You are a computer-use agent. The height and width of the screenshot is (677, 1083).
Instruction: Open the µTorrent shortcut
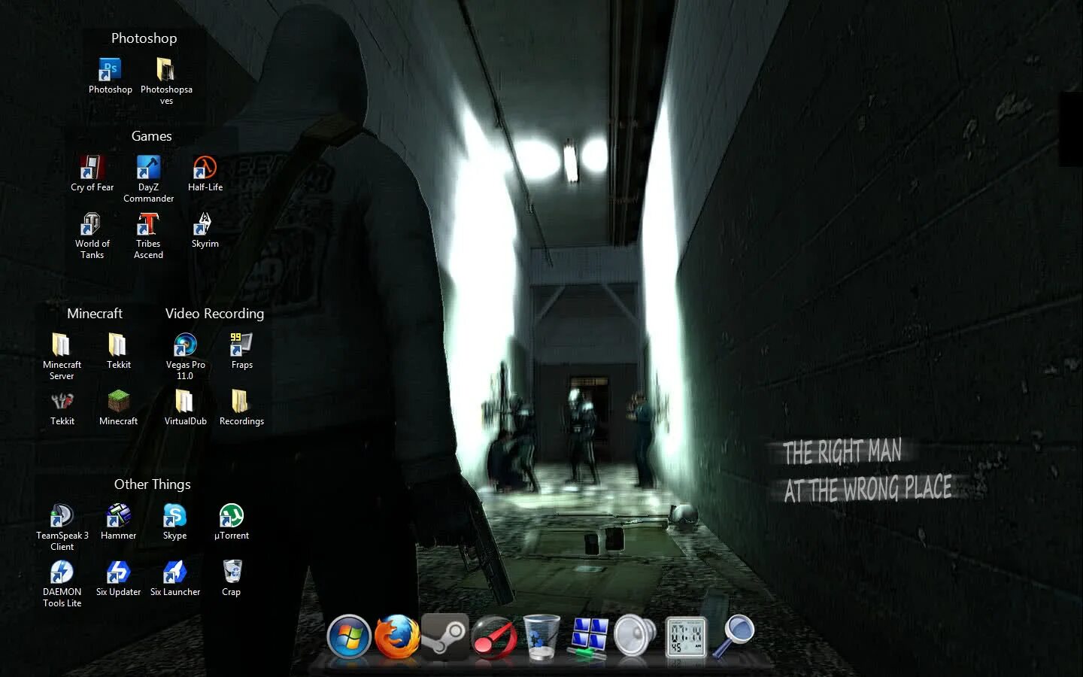[x=231, y=515]
